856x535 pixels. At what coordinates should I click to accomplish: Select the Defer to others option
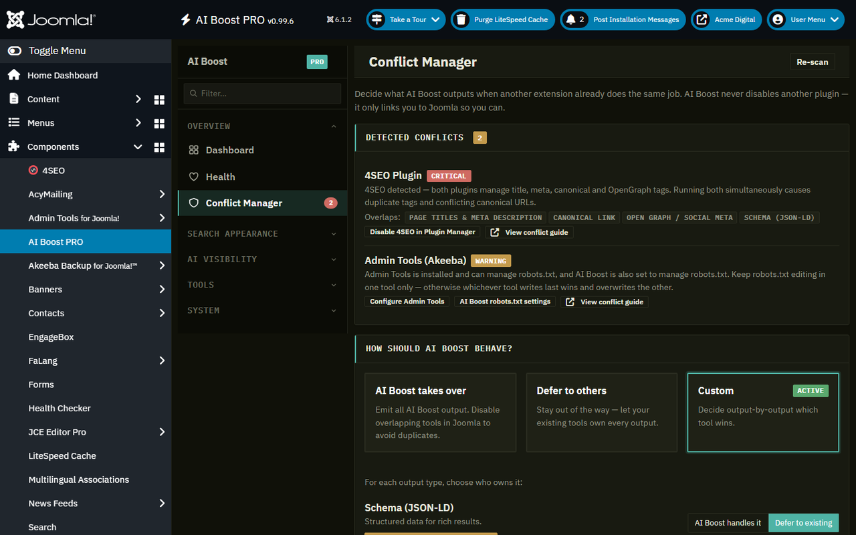[602, 413]
